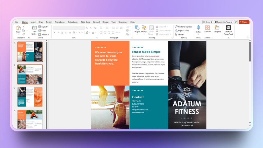Open the Comments speech bubble icon
Screen dimensions: 263x148
[236, 22]
